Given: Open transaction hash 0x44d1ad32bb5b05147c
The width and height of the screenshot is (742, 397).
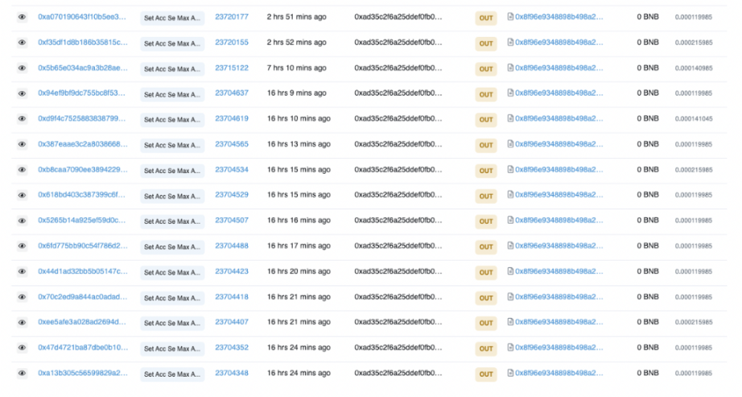Looking at the screenshot, I should (x=82, y=271).
